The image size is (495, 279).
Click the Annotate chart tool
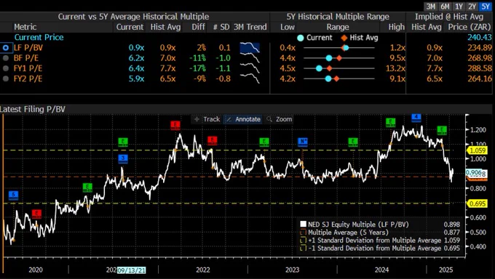pyautogui.click(x=243, y=119)
